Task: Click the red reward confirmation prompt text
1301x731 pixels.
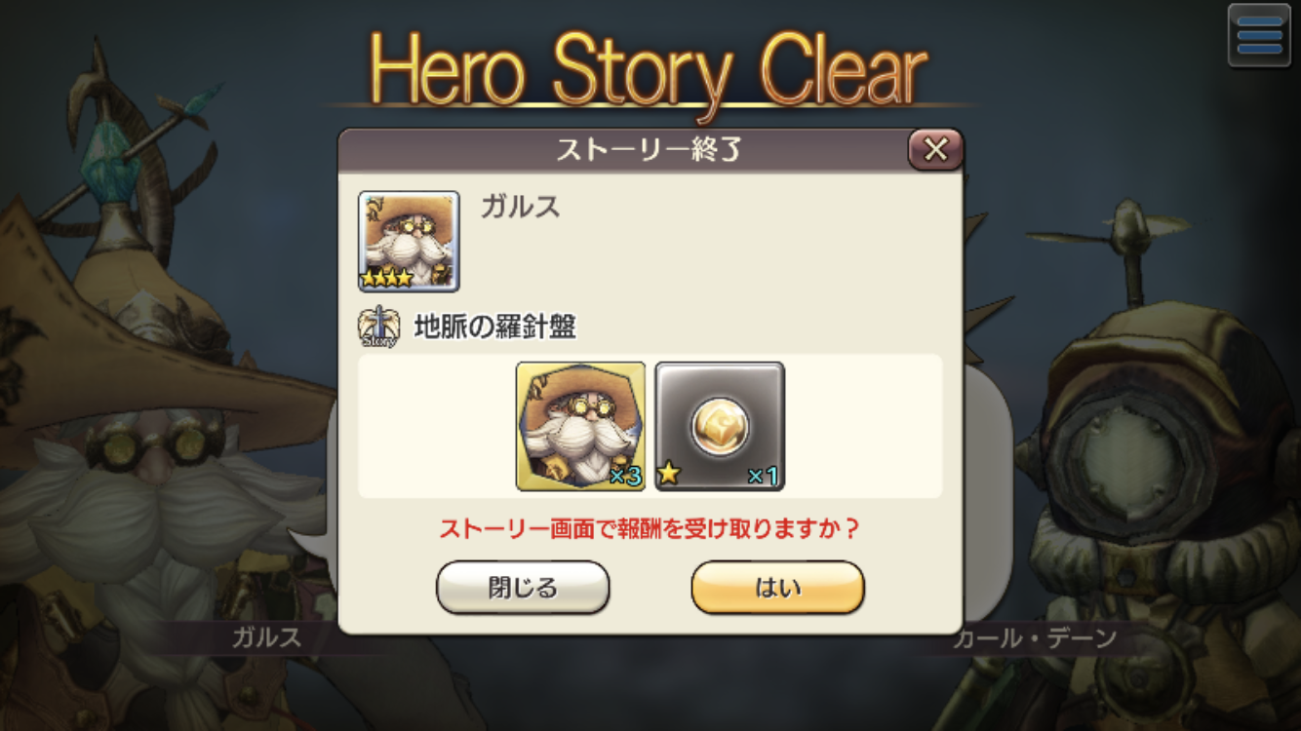Action: pos(649,529)
